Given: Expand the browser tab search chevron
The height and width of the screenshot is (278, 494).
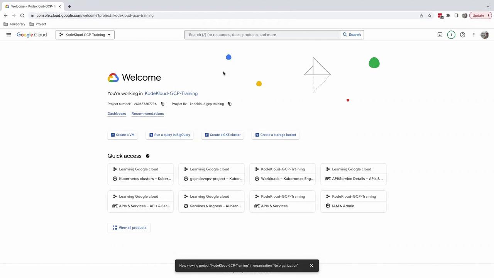Looking at the screenshot, I should pyautogui.click(x=488, y=6).
